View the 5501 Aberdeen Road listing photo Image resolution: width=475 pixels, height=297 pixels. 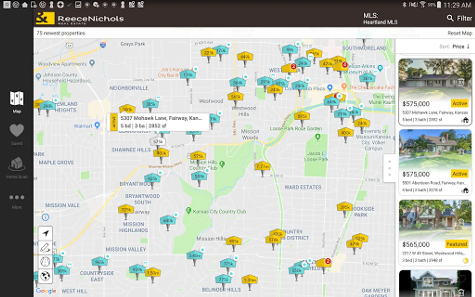pos(435,149)
